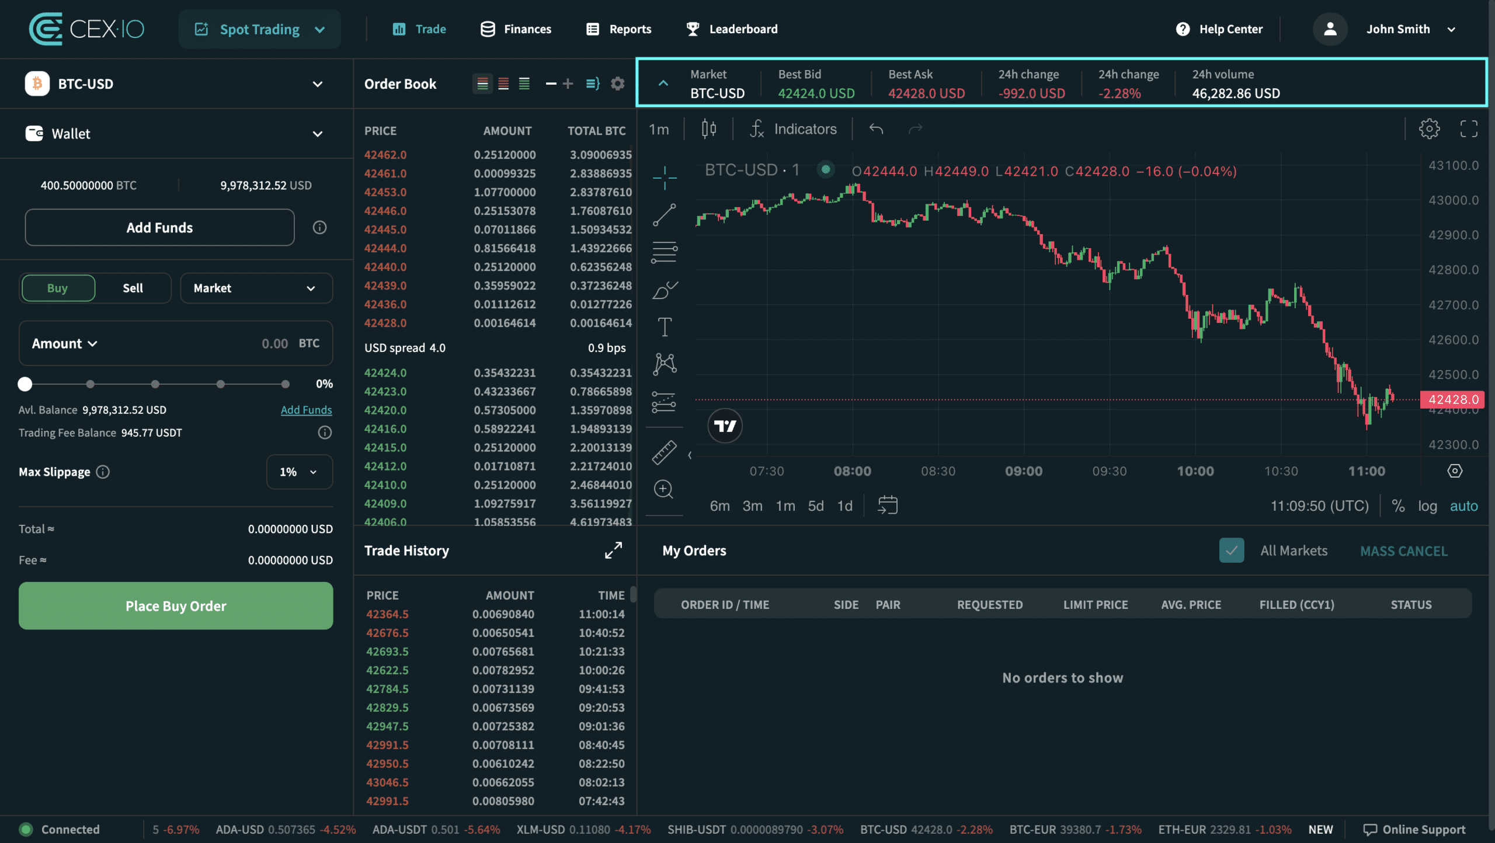
Task: Undo the last chart action
Action: [x=876, y=128]
